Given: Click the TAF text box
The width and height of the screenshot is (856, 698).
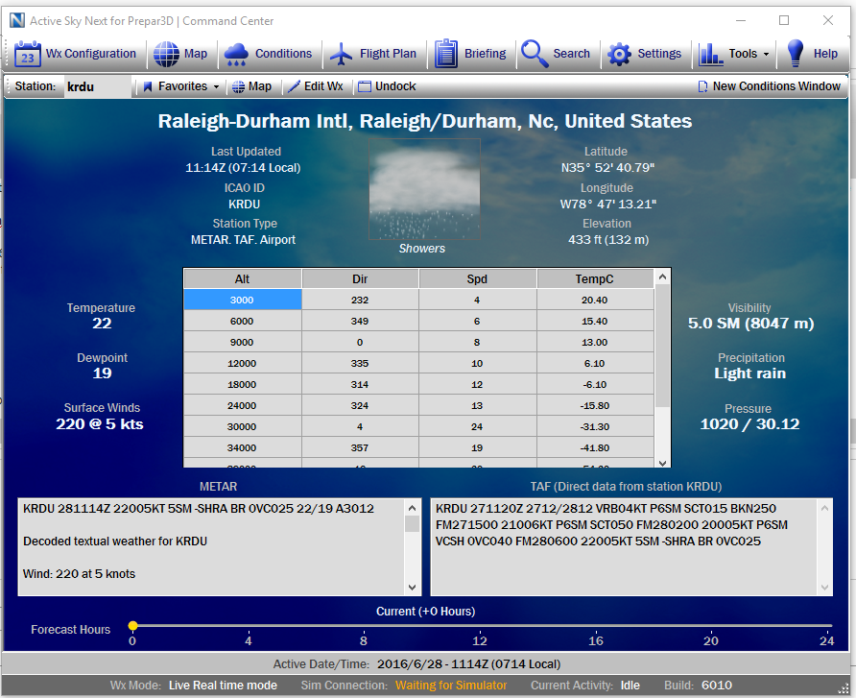Looking at the screenshot, I should (x=631, y=546).
